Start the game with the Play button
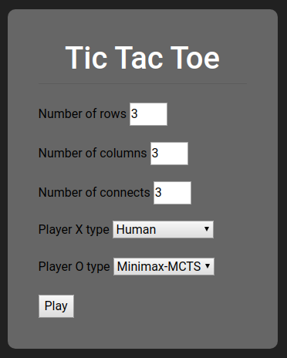 [x=56, y=306]
